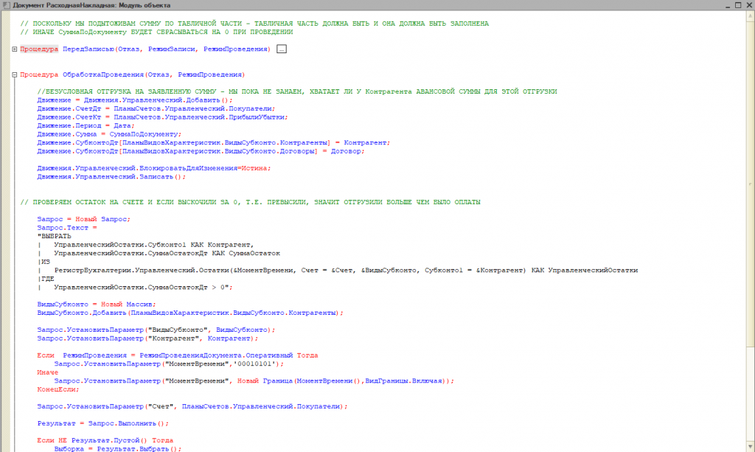The image size is (755, 452).
Task: Click line 'Выборка = Результат.Выбрать();'
Action: [x=118, y=448]
